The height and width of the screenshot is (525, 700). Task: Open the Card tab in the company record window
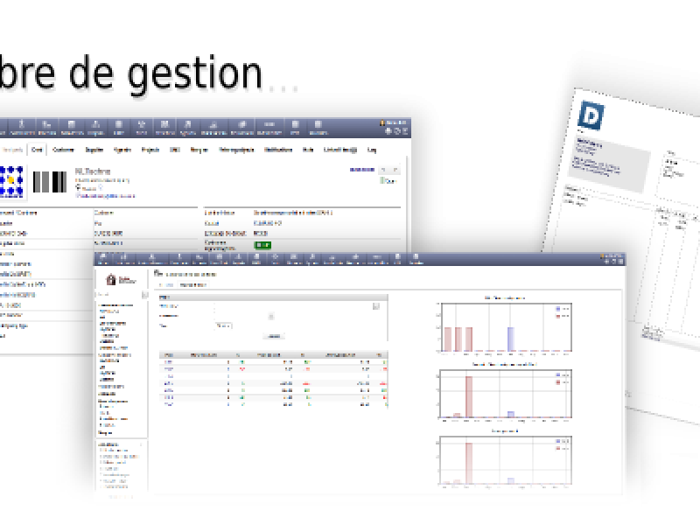tap(37, 150)
